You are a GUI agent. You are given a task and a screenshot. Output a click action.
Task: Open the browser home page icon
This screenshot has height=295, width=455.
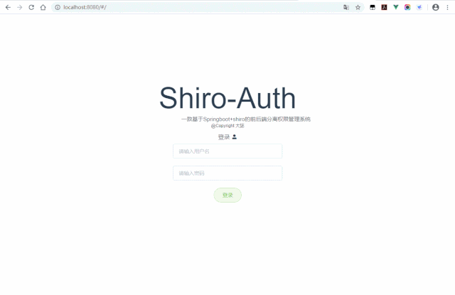click(x=43, y=7)
